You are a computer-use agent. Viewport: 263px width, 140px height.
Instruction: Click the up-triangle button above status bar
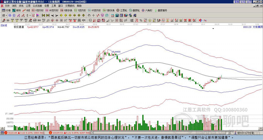pos(2,128)
